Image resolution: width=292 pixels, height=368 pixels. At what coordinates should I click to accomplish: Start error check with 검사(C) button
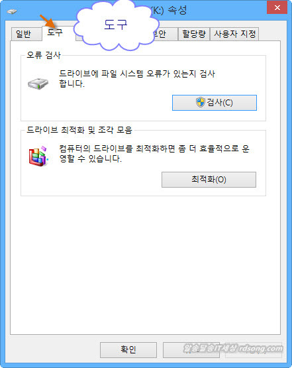click(215, 103)
